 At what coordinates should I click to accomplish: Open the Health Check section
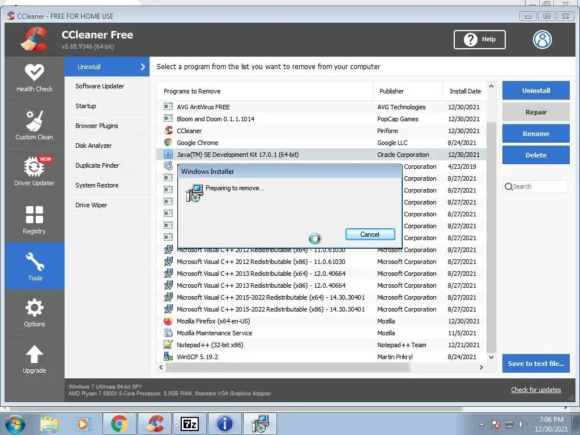35,78
